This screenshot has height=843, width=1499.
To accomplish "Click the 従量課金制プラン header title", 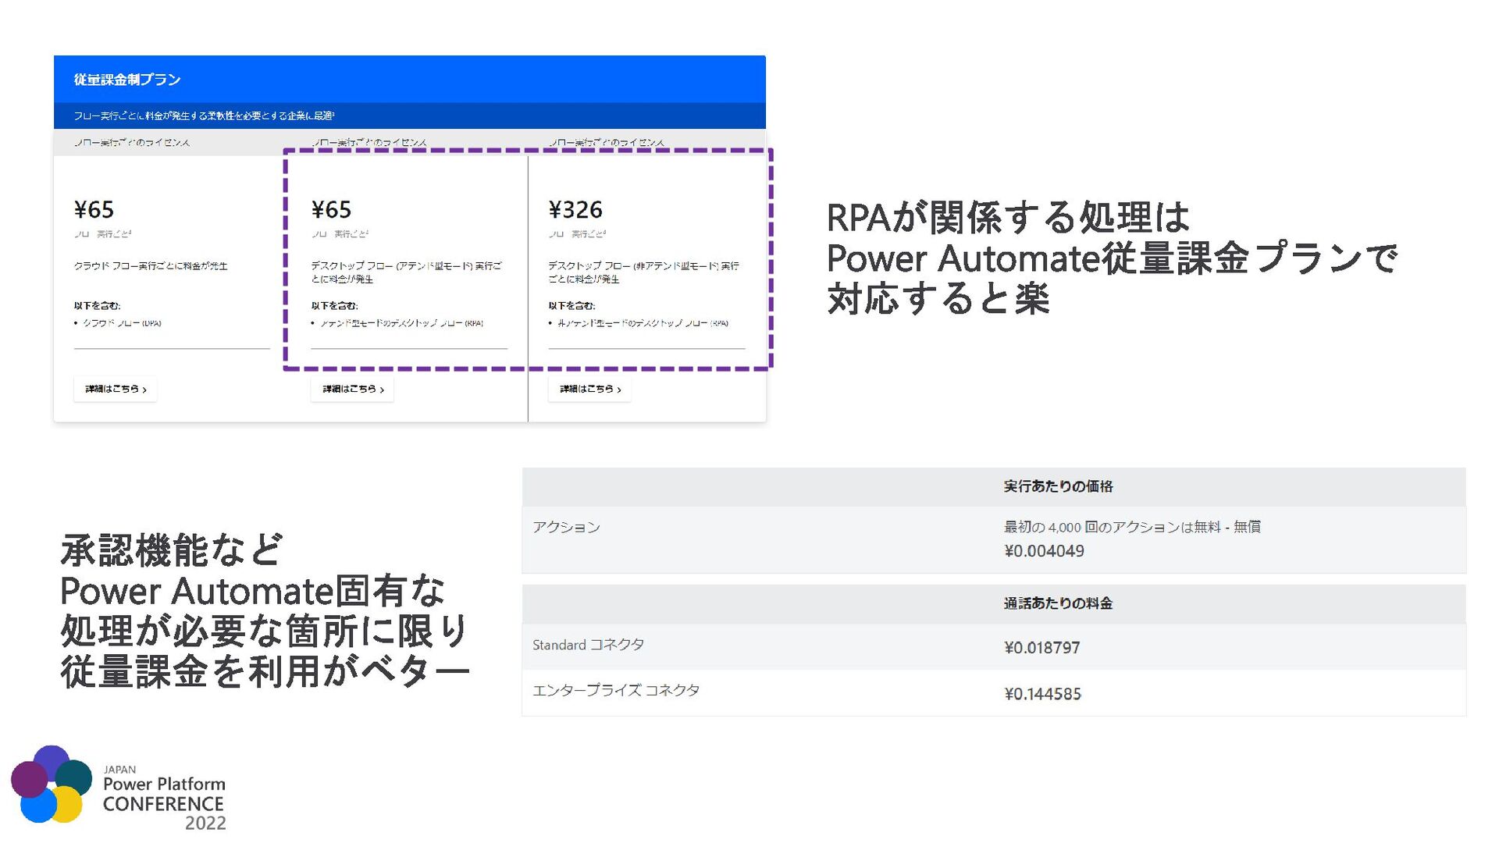I will 127,80.
